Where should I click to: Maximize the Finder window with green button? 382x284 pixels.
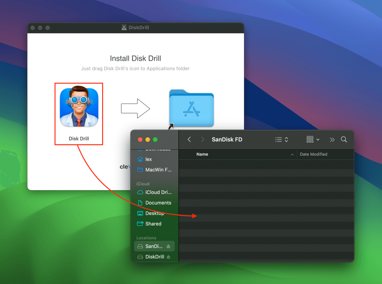coord(155,140)
